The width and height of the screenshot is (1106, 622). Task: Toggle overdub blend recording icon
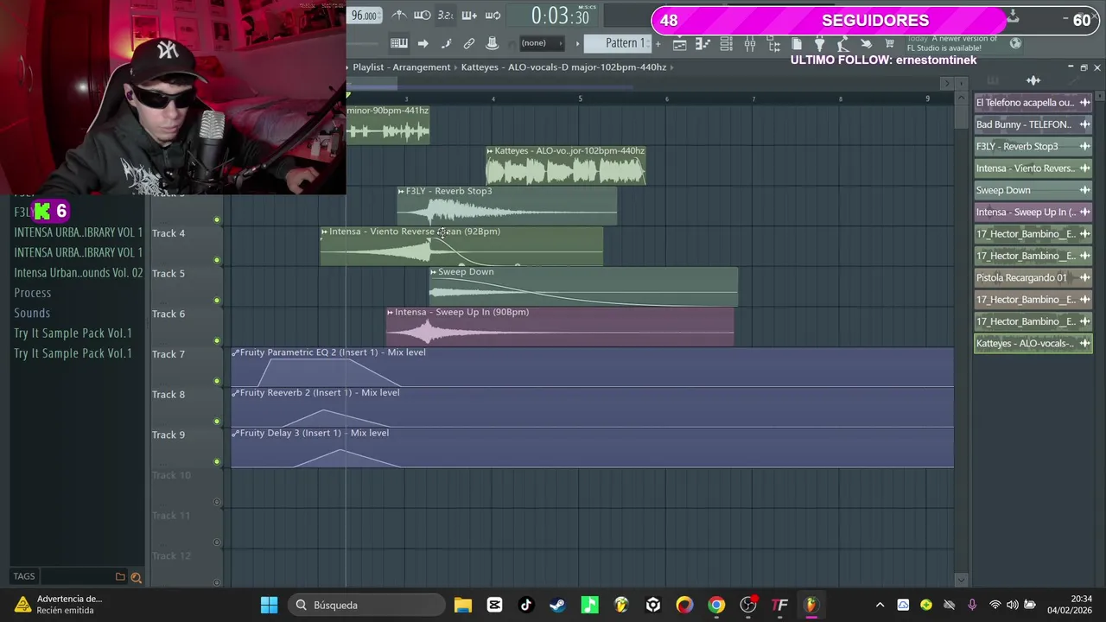click(x=469, y=16)
